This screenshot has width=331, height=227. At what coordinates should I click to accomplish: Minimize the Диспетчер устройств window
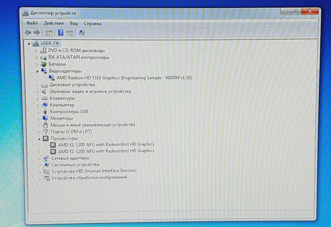286,11
